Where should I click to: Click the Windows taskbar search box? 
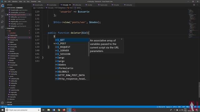click(x=23, y=110)
